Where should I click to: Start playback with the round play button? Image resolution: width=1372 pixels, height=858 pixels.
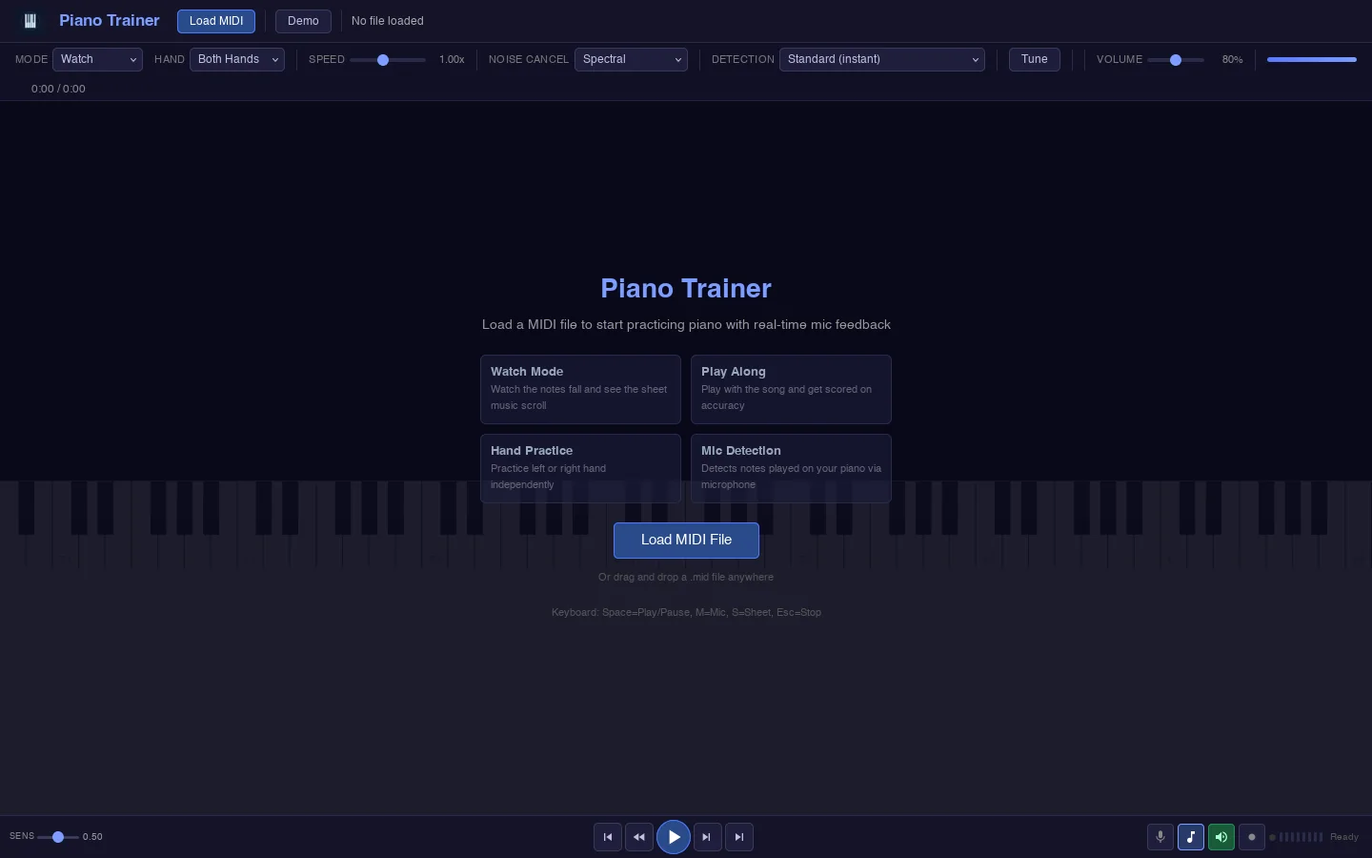click(x=674, y=837)
